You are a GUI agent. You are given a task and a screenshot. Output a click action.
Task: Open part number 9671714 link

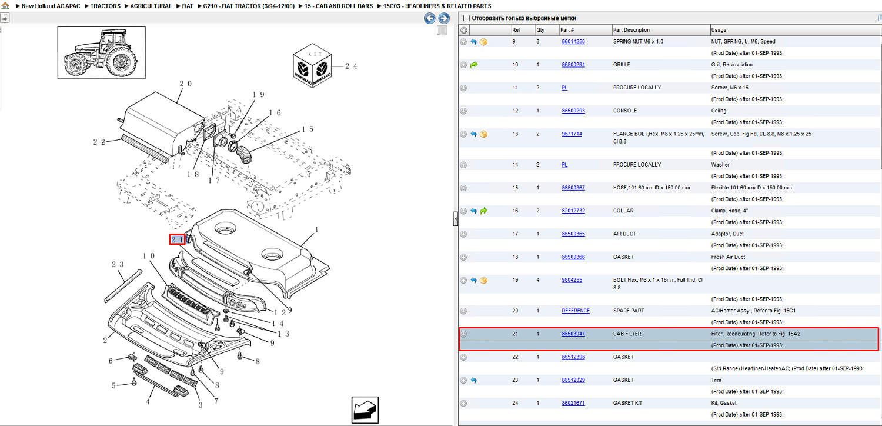click(572, 134)
